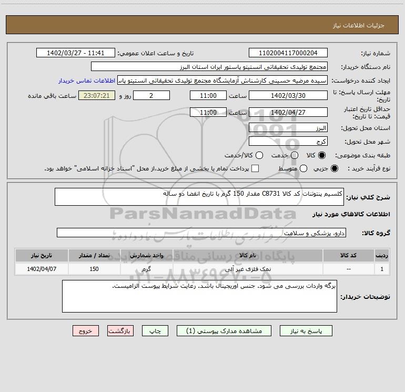Click the بازگشت back button

pos(120,331)
